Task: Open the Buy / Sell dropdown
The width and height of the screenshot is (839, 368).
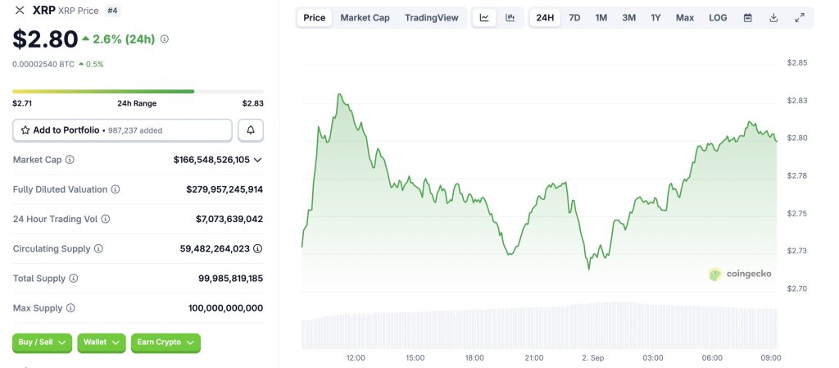Action: tap(42, 343)
